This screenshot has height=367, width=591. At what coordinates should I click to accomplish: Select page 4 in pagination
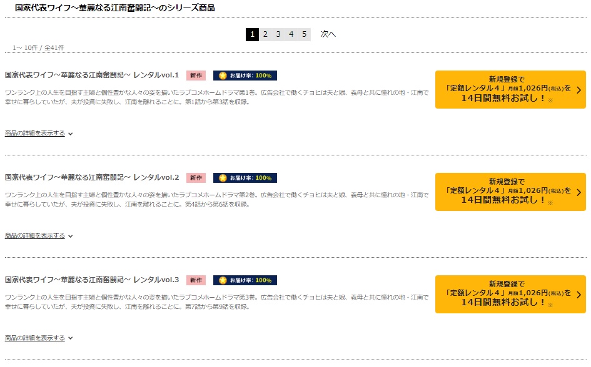(x=291, y=34)
